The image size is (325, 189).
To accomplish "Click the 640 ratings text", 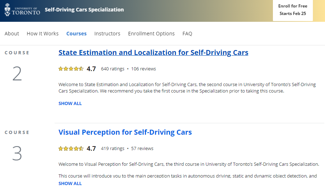I will click(x=112, y=69).
